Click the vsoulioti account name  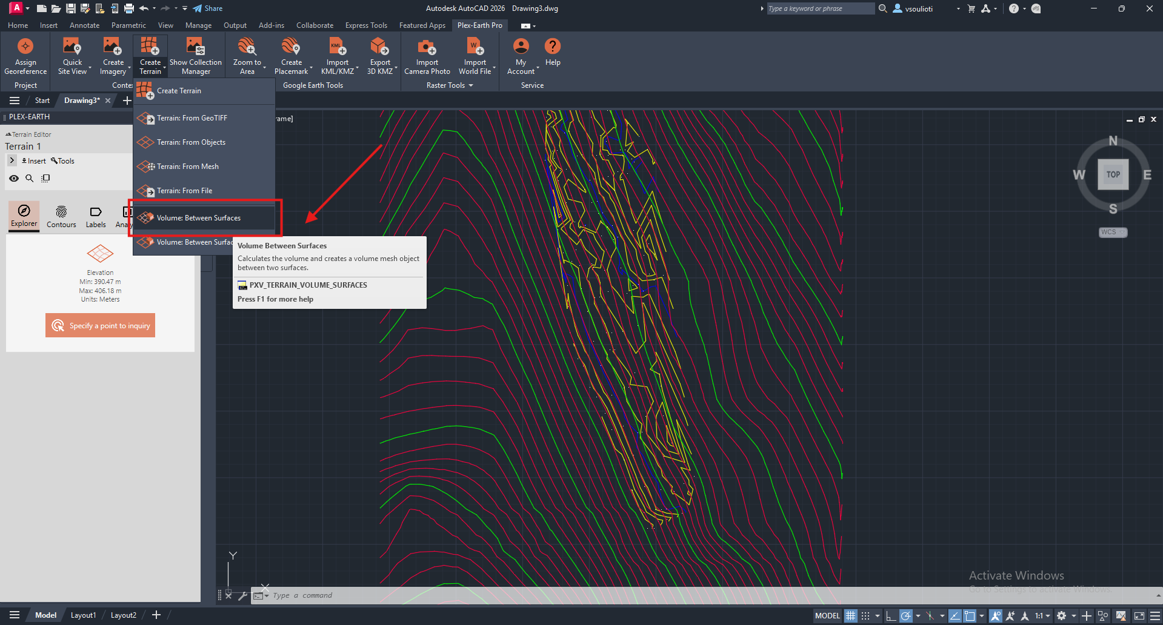point(919,9)
